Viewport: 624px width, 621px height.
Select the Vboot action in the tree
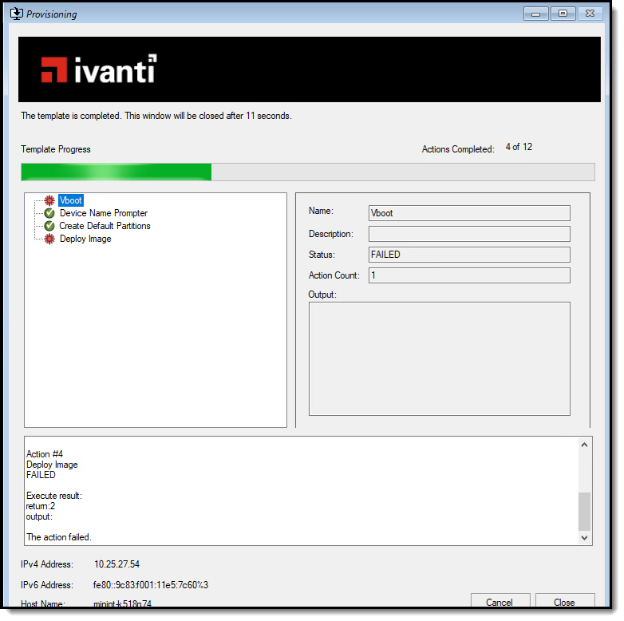click(x=70, y=200)
